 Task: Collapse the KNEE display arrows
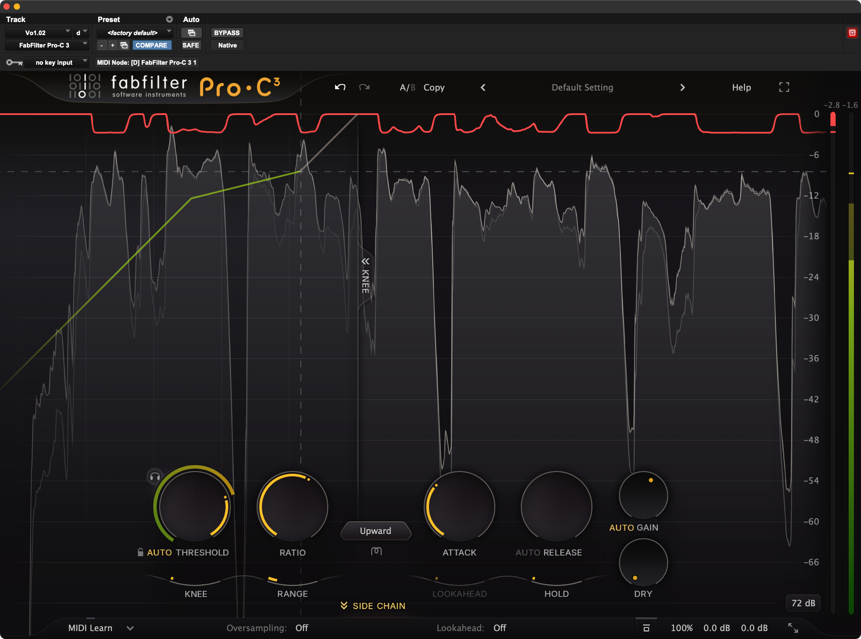click(x=365, y=261)
